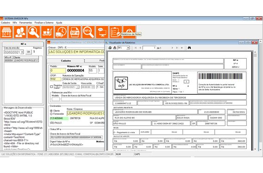This screenshot has height=173, width=263.
Task: Select the Fornecedor radio button
Action: 51,114
